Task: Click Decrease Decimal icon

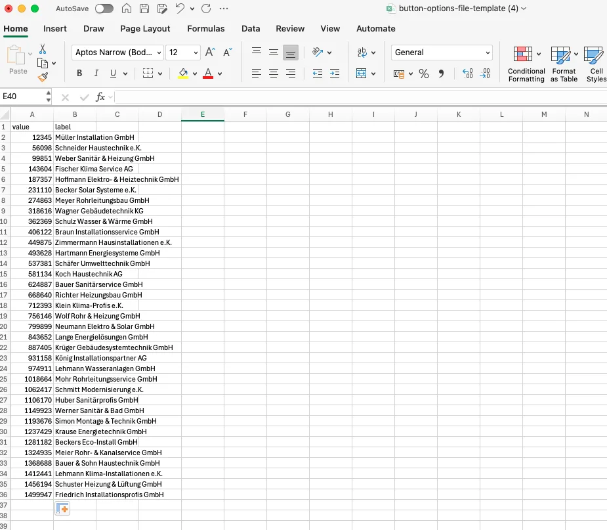Action: [x=485, y=73]
